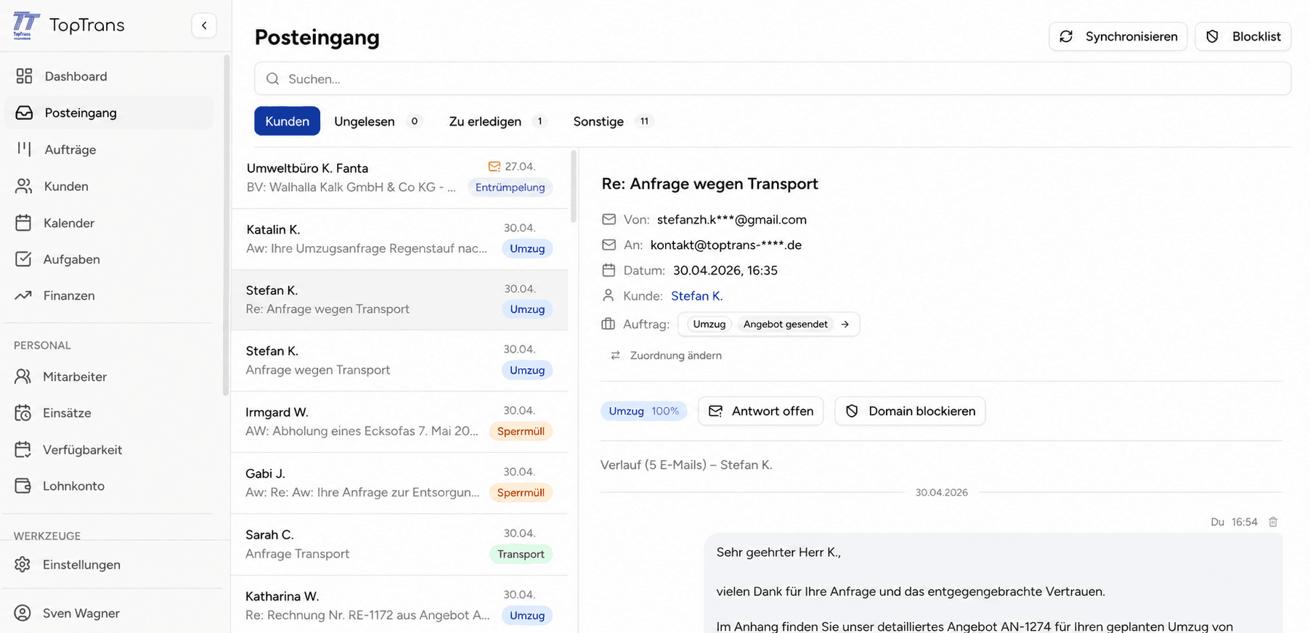
Task: Click the Umzug 100% classification badge
Action: click(643, 411)
